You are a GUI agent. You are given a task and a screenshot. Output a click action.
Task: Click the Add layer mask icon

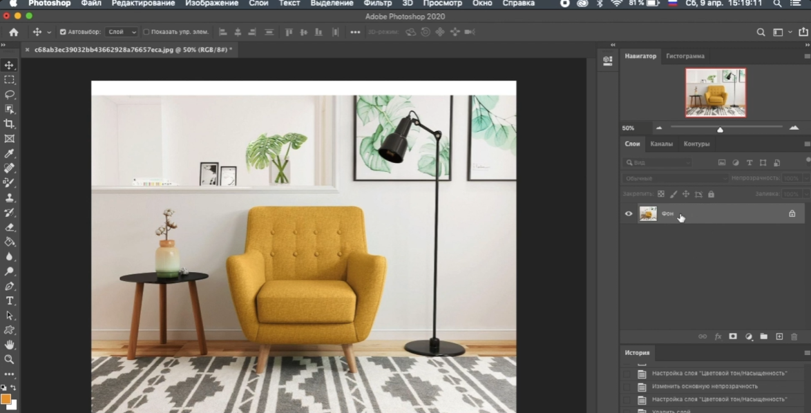click(x=733, y=336)
